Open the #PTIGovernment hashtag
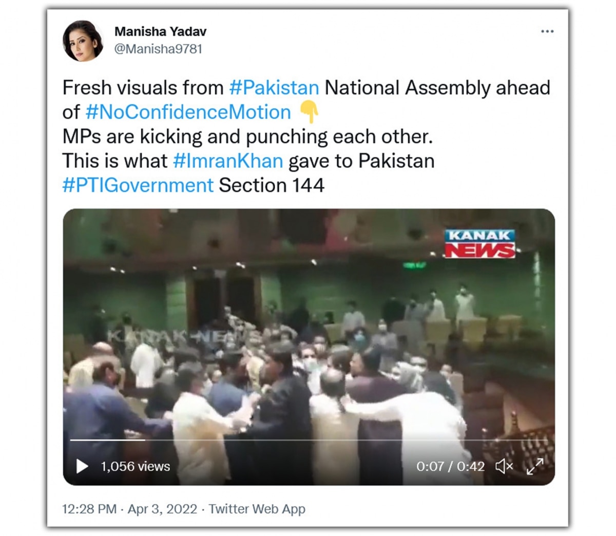The width and height of the screenshot is (616, 536). [138, 185]
